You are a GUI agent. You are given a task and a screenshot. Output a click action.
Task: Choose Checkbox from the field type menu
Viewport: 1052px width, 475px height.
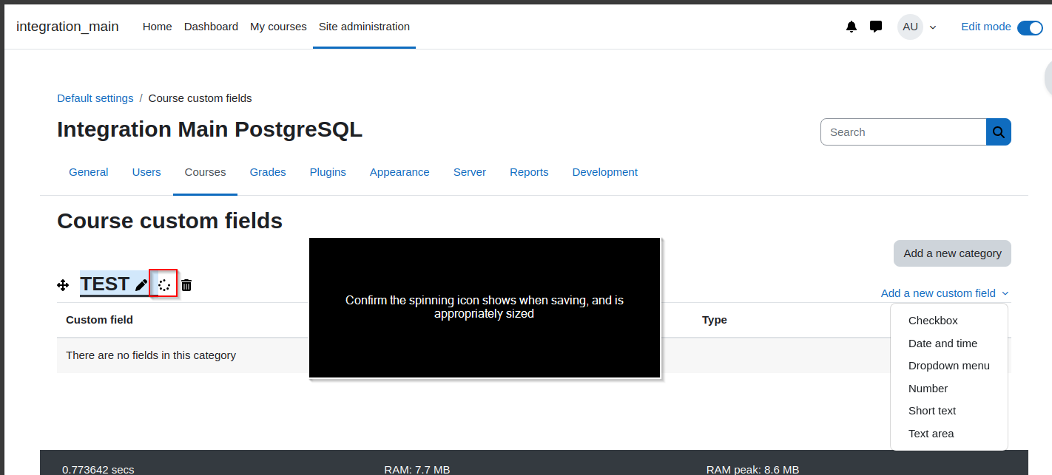click(933, 321)
